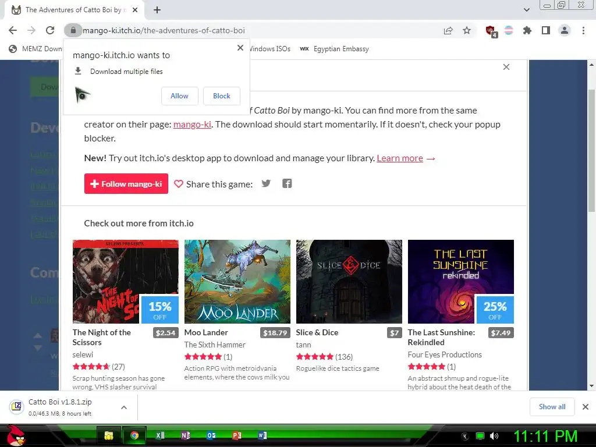596x447 pixels.
Task: Follow mango-ki
Action: click(x=126, y=184)
